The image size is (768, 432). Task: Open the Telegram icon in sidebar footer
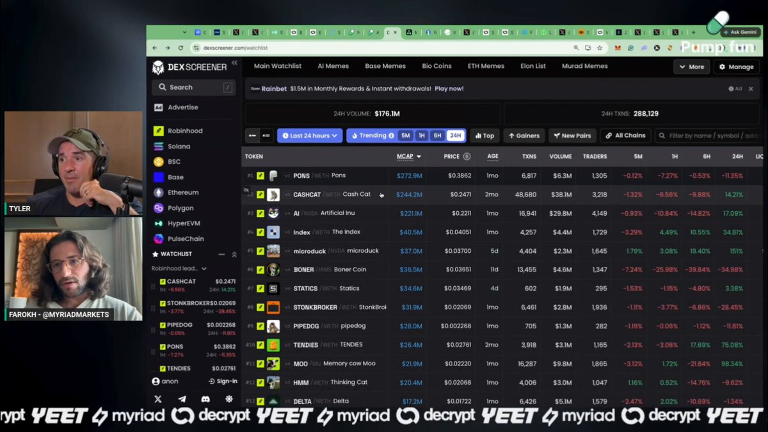tap(182, 399)
